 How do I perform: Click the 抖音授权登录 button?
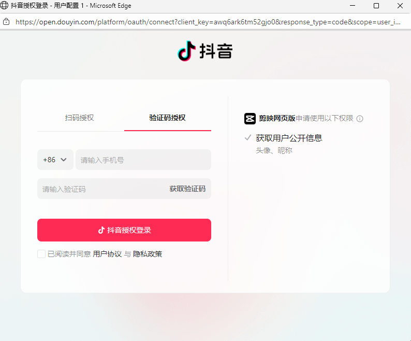[x=124, y=230]
